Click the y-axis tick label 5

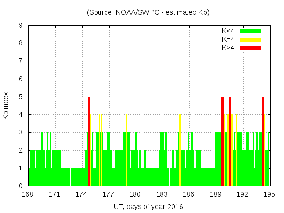tap(20, 97)
